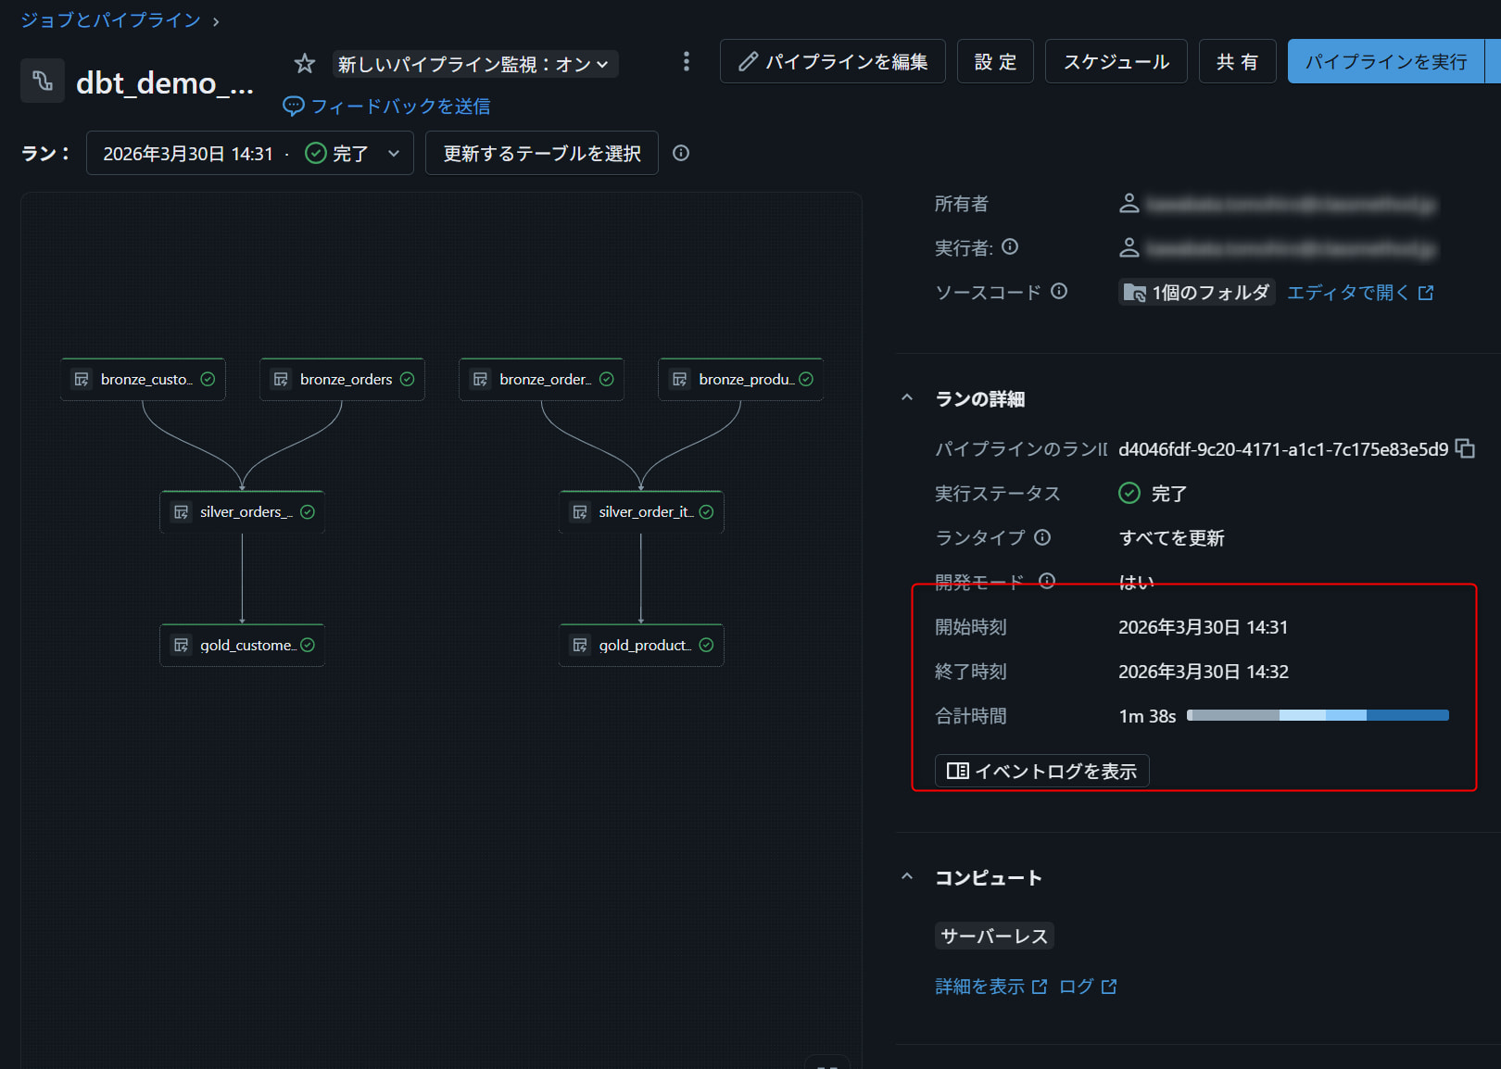
Task: Click the table icon on gold_custome node
Action: (x=181, y=645)
